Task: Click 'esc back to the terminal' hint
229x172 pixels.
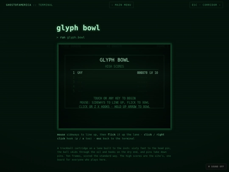Action: pyautogui.click(x=115, y=138)
